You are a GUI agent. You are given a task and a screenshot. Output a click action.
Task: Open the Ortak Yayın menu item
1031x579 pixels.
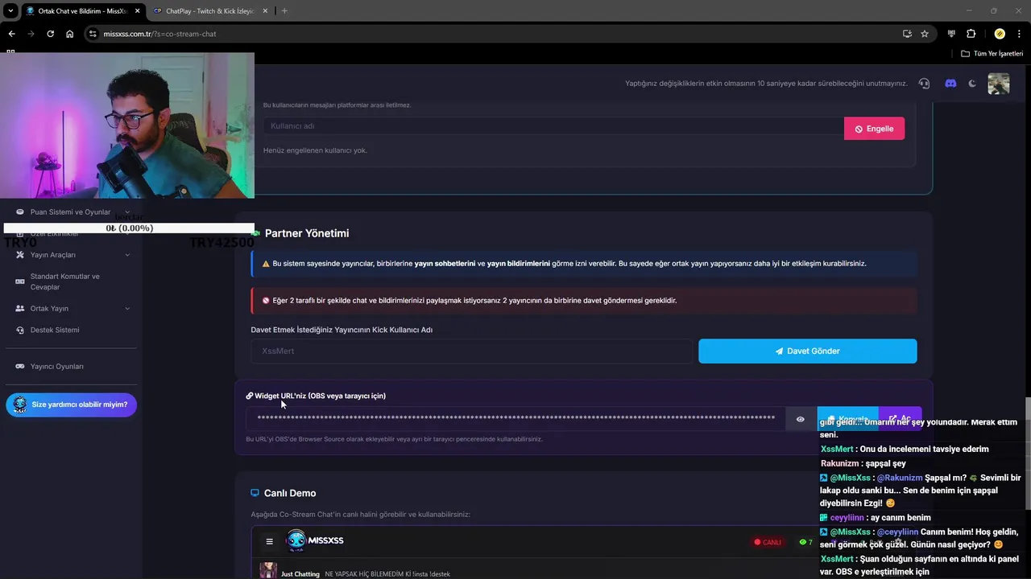click(49, 308)
